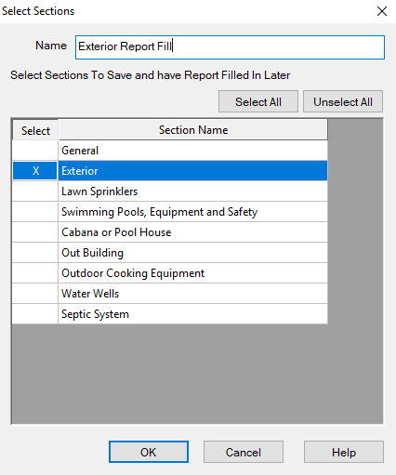
Task: Select the General section row
Action: click(x=192, y=151)
